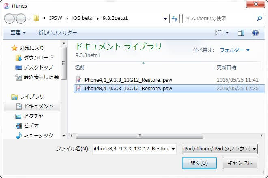268x178 pixels.
Task: Click the folder icon in address bar
Action: pos(36,18)
